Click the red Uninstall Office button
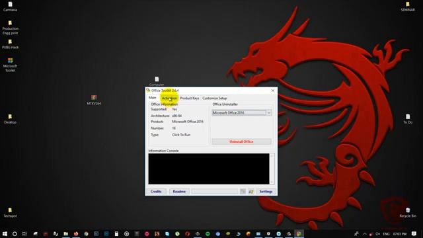This screenshot has width=423, height=238. pyautogui.click(x=241, y=141)
